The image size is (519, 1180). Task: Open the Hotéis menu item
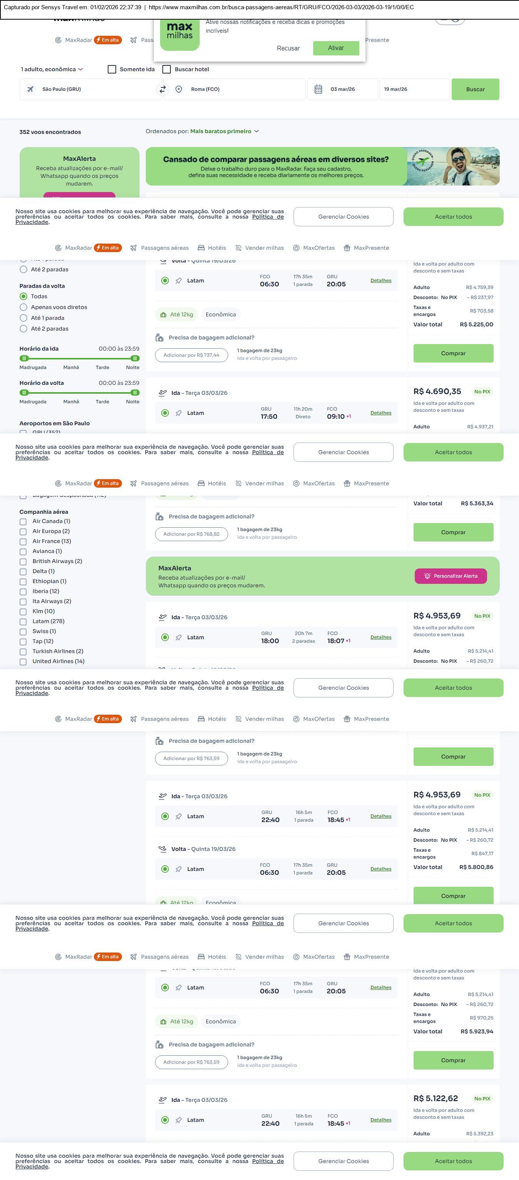[212, 248]
